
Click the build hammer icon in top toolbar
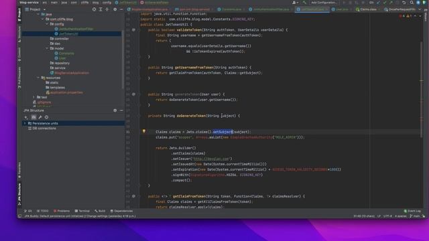tap(304, 3)
